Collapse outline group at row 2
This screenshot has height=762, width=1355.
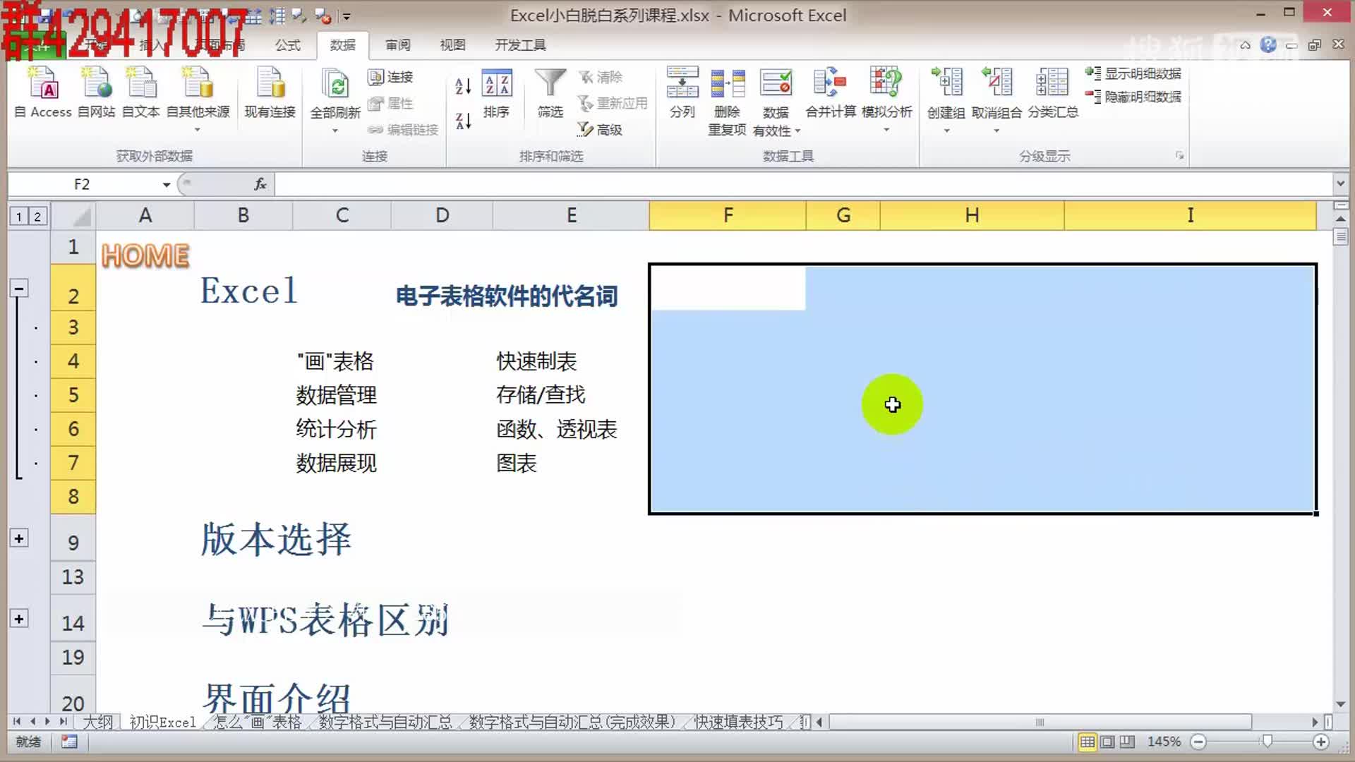19,288
